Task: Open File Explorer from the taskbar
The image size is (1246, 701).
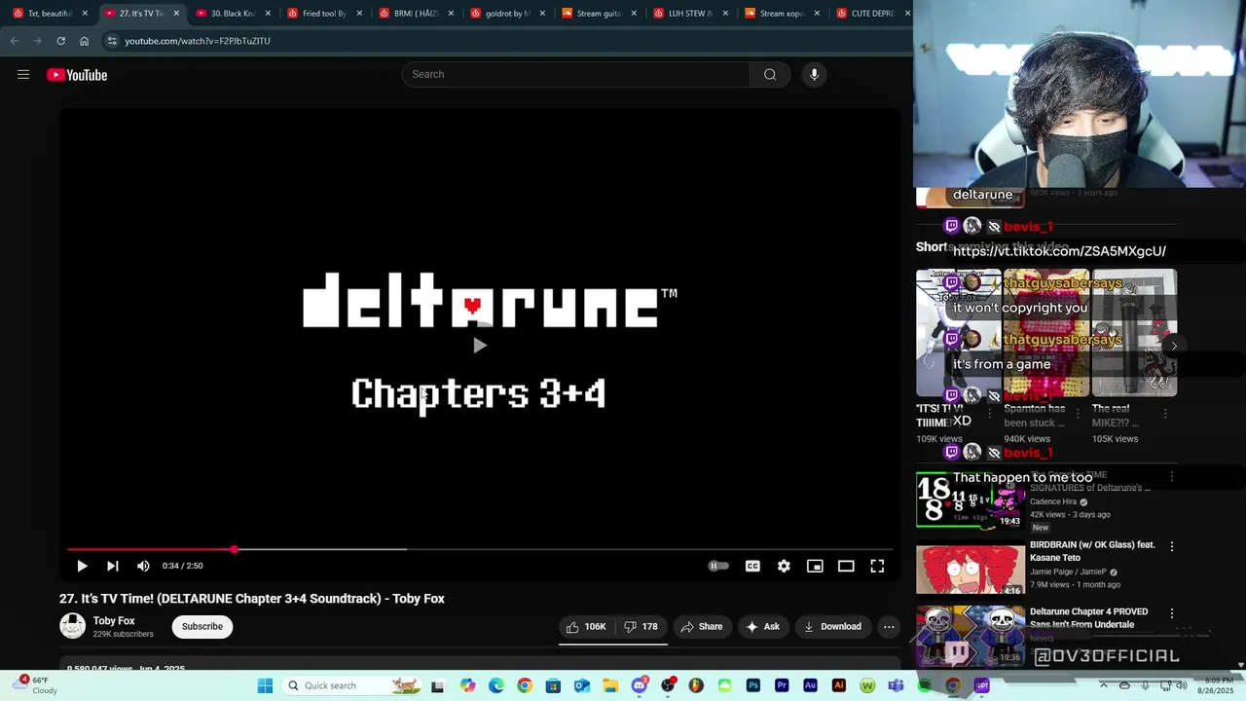Action: (x=610, y=685)
